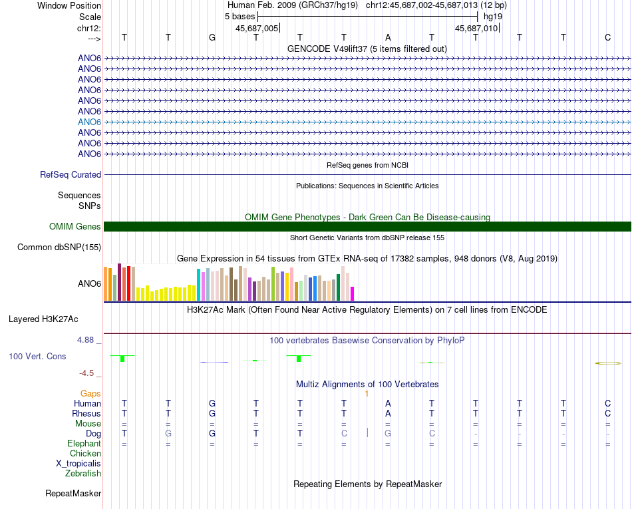Open the GTEx Gene Expression track title
This screenshot has height=509, width=632.
(367, 258)
